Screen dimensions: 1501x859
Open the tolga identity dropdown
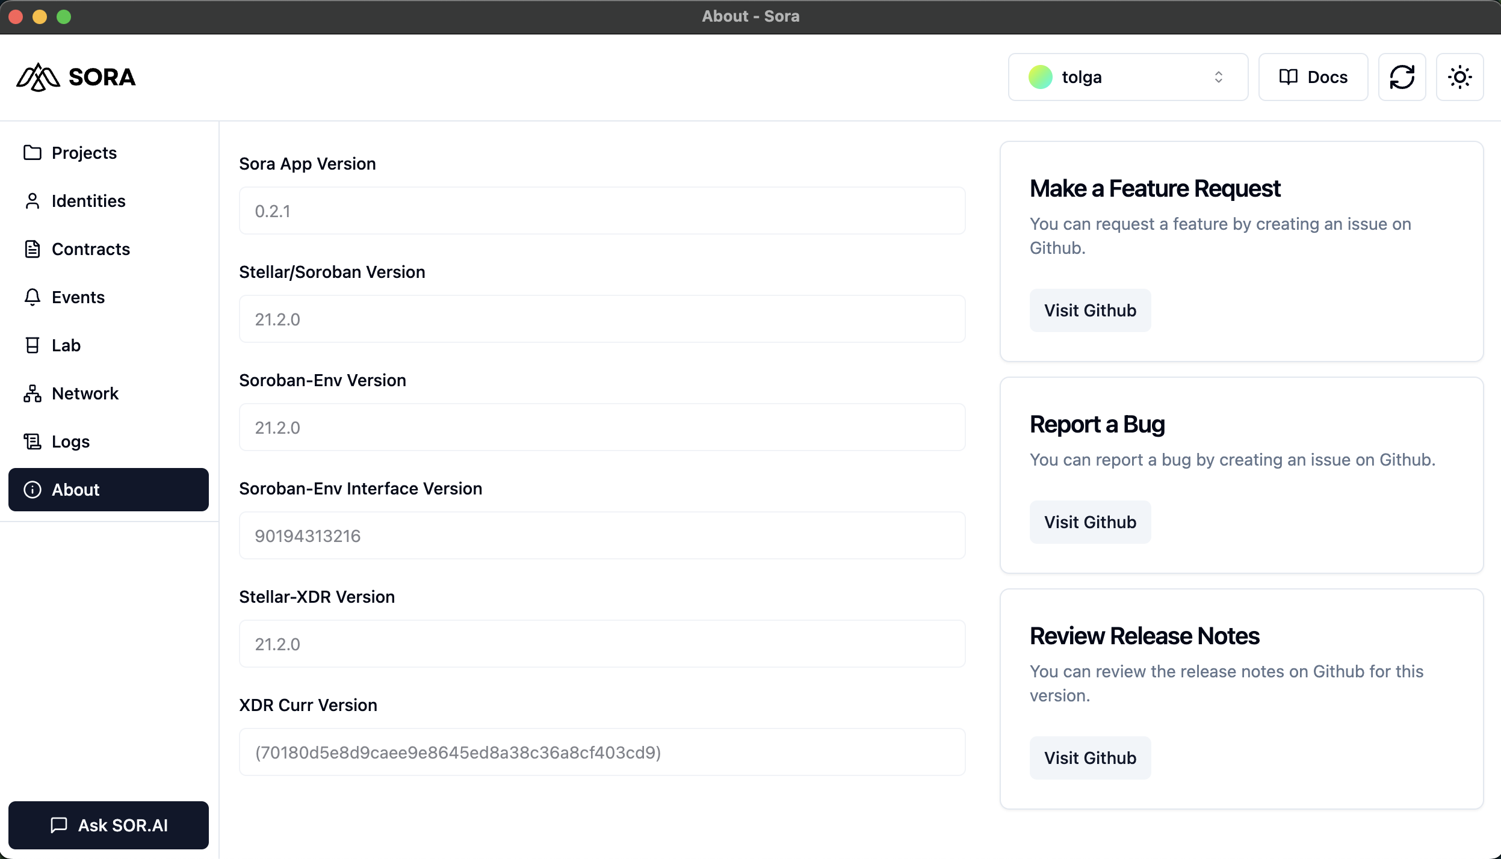click(1128, 77)
